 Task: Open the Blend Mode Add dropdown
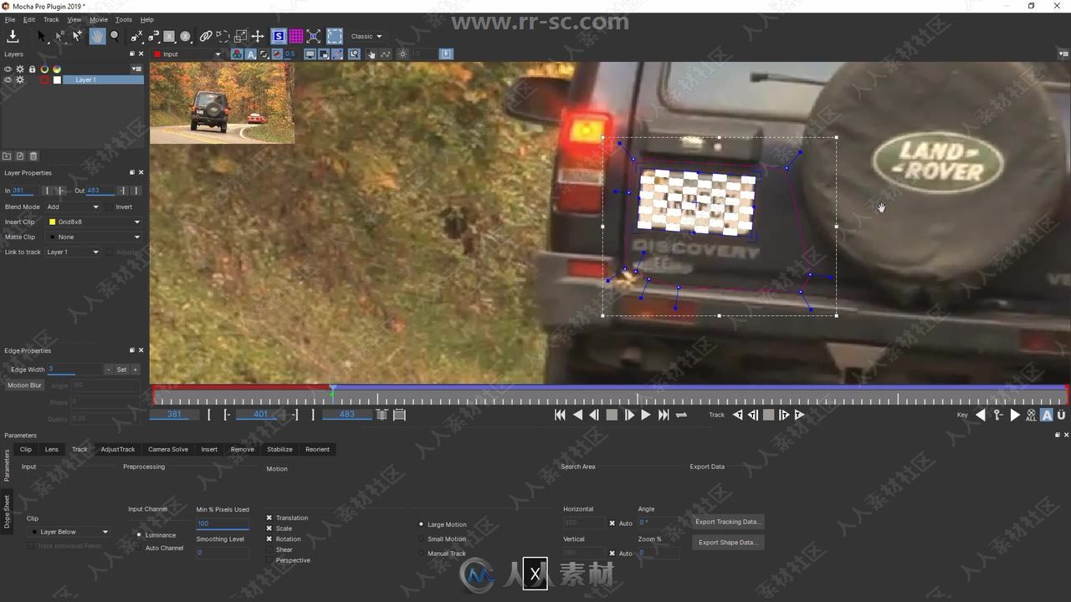tap(73, 207)
